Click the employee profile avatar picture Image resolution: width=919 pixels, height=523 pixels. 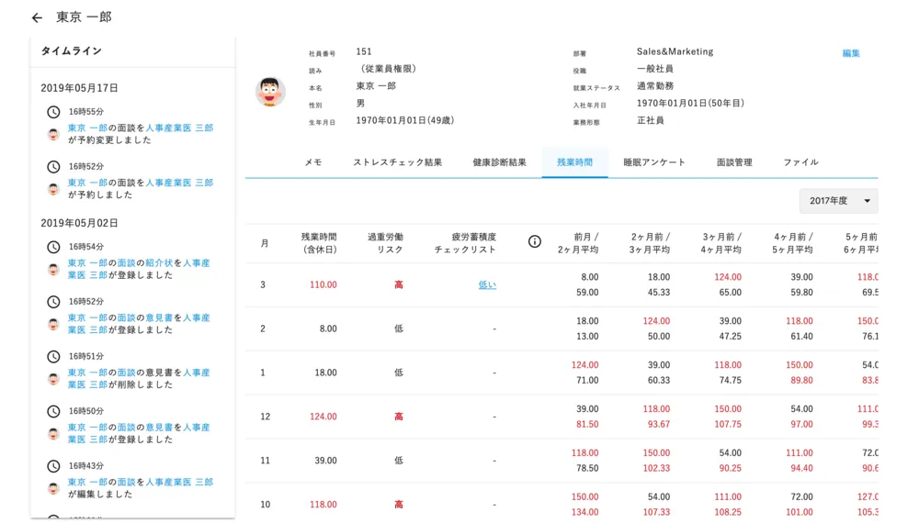(x=270, y=91)
